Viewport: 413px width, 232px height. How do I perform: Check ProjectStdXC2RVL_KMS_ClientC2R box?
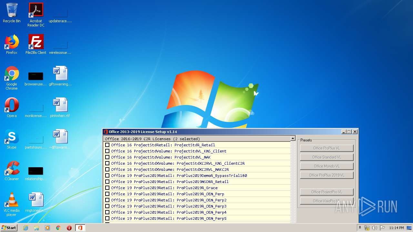click(x=107, y=163)
